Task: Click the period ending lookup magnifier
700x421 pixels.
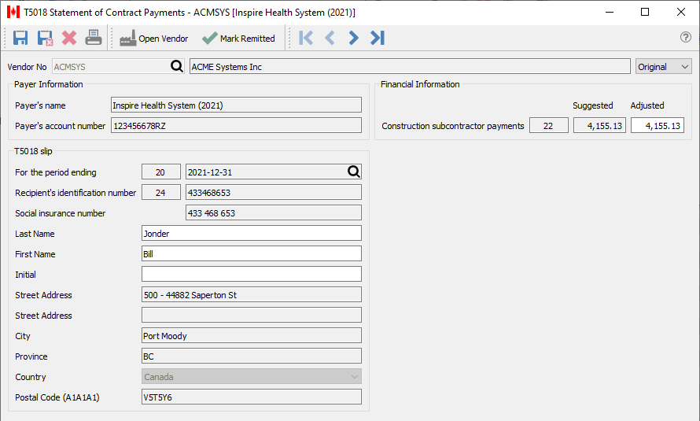Action: (x=354, y=172)
